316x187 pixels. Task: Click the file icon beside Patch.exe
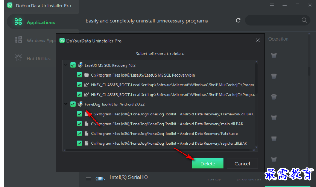coord(87,133)
